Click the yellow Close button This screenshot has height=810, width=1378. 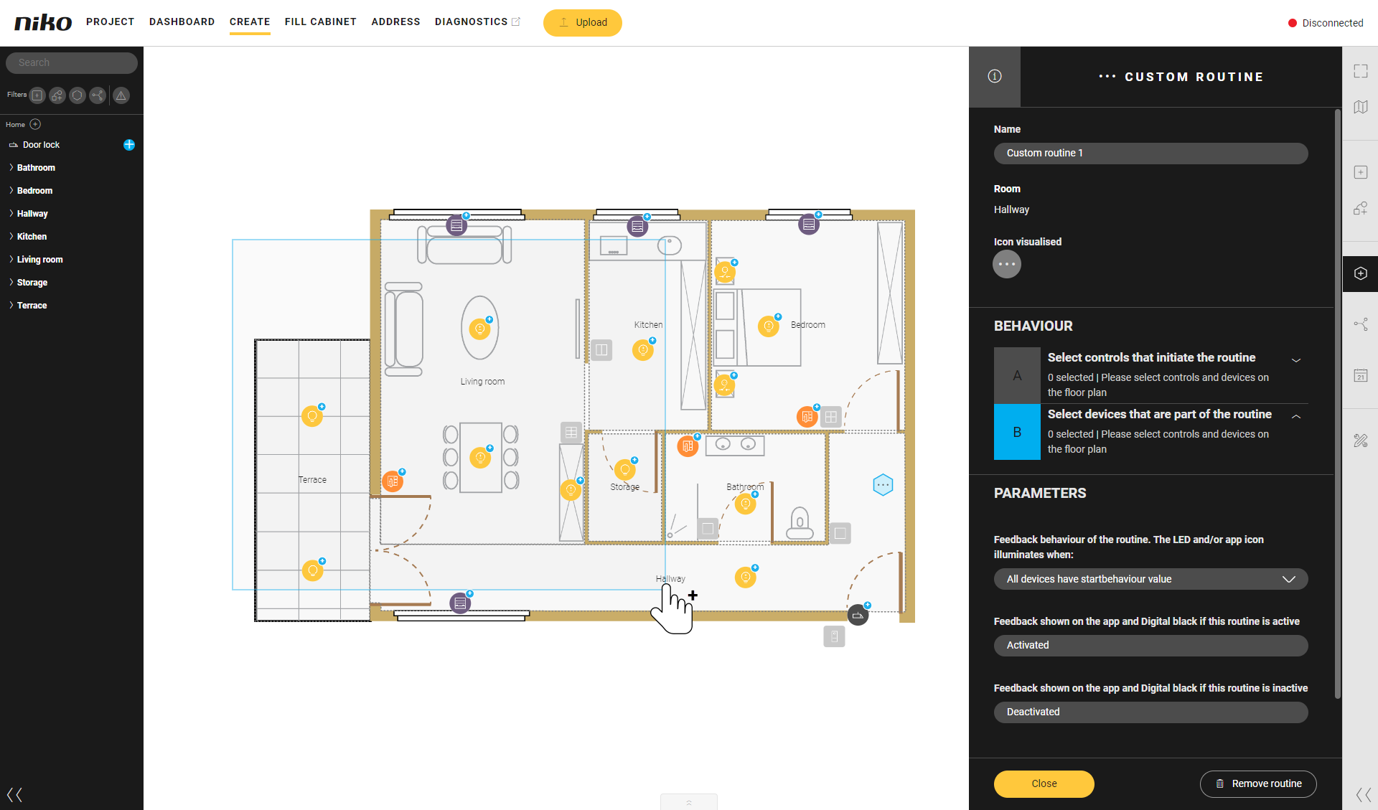pyautogui.click(x=1044, y=783)
